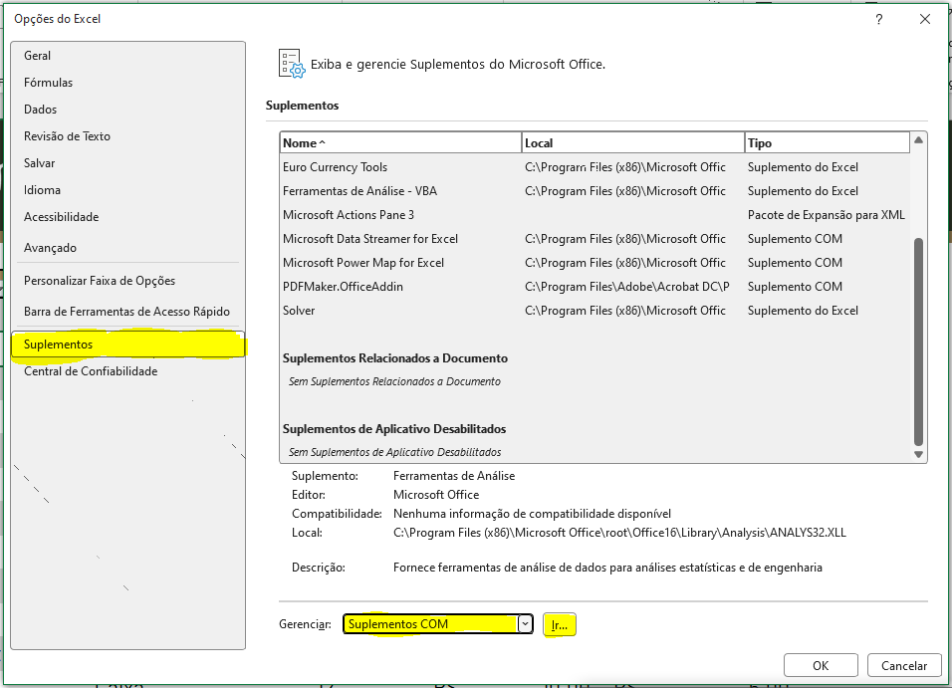Select Microsoft Actions Pane 3 row
The width and height of the screenshot is (952, 688).
[595, 215]
